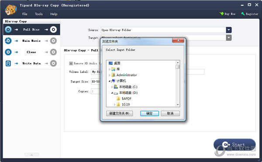Click the Computer (计算机) icon

[113, 81]
